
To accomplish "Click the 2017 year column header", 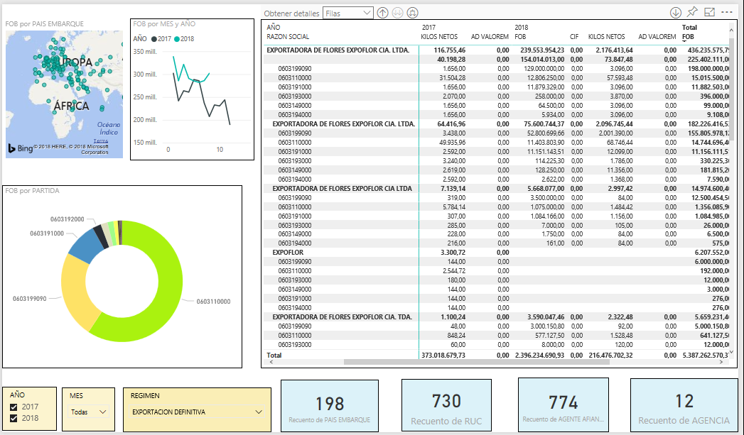I will [428, 28].
